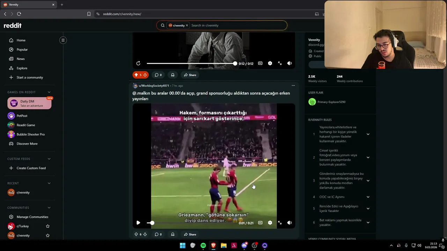Remove the r/vennity search filter chip
Viewport: 447px width, 251px height.
pyautogui.click(x=187, y=25)
